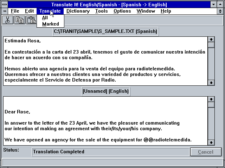225x168 pixels.
Task: Click on the text 'Dear Rose,'
Action: coord(17,112)
